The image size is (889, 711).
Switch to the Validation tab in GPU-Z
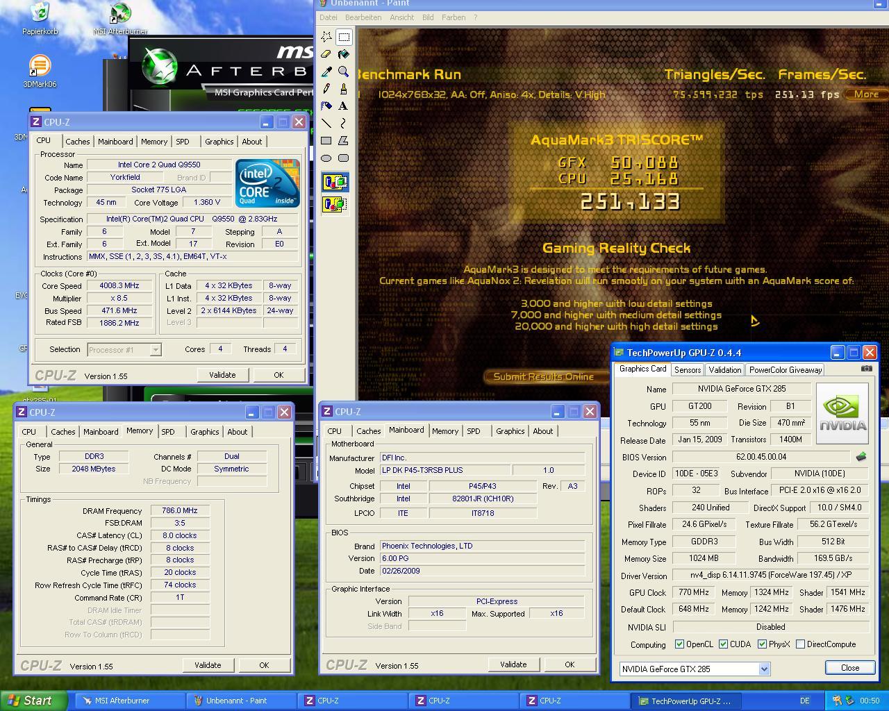[x=725, y=370]
